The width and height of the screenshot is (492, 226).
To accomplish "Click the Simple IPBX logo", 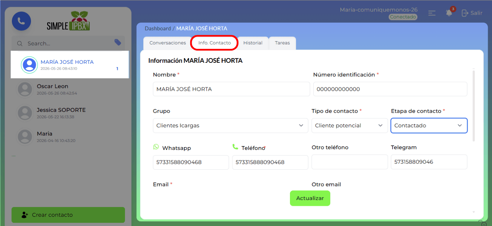I will pyautogui.click(x=68, y=21).
